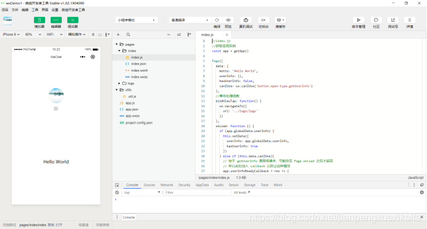Image resolution: width=427 pixels, height=229 pixels.
Task: Open the 85% zoom level dropdown
Action: click(x=33, y=35)
